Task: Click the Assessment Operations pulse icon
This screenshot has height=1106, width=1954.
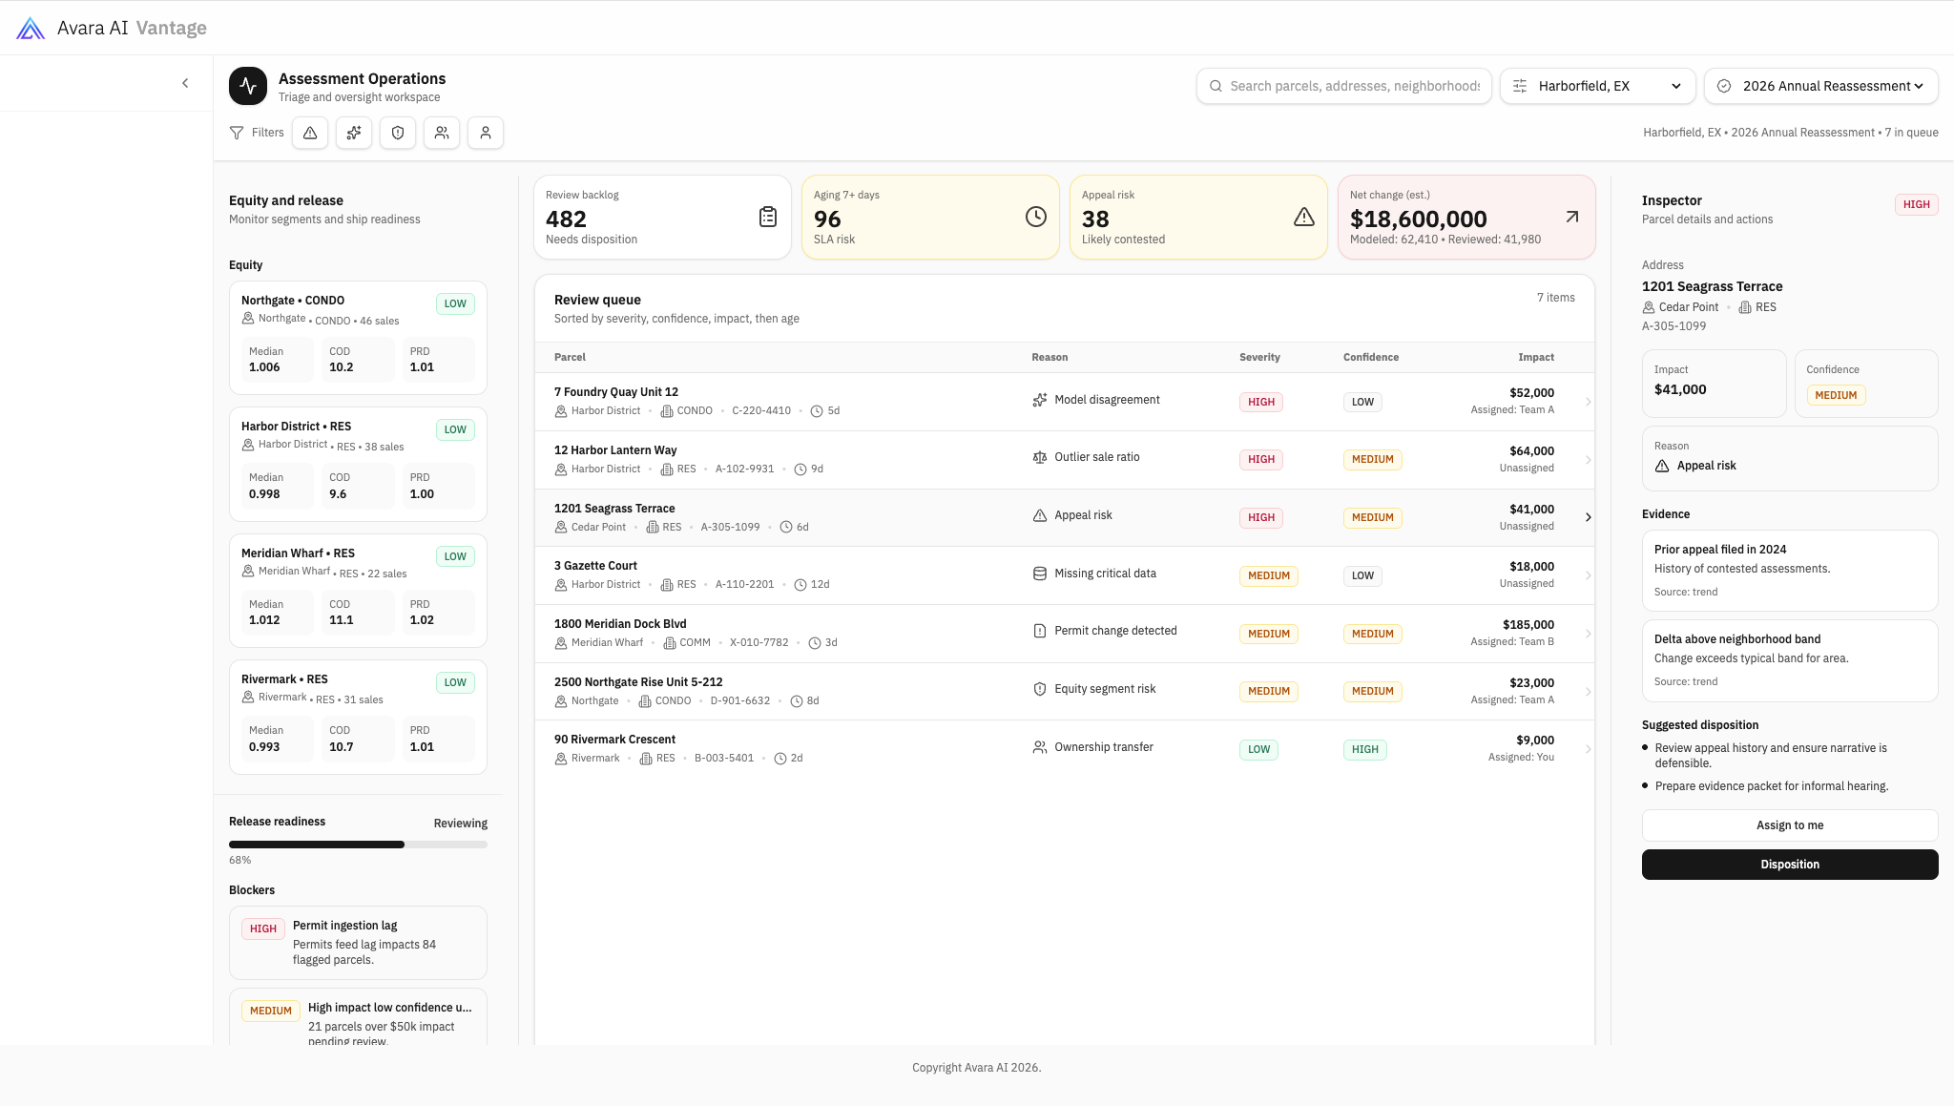Action: click(x=248, y=86)
